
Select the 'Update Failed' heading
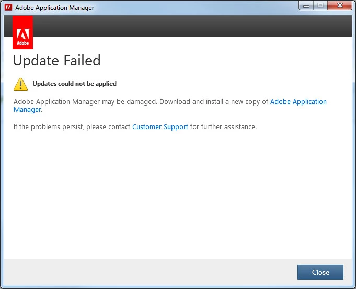(56, 61)
